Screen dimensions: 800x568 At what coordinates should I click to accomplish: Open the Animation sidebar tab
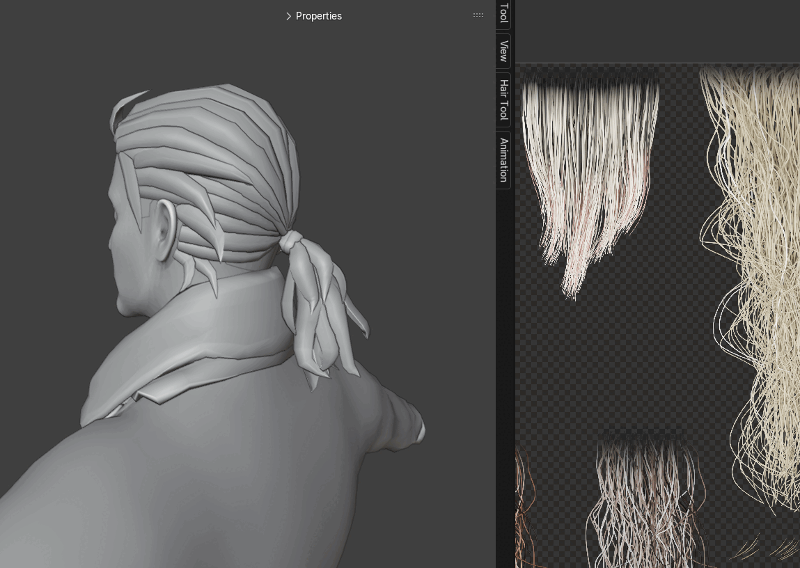[x=503, y=159]
